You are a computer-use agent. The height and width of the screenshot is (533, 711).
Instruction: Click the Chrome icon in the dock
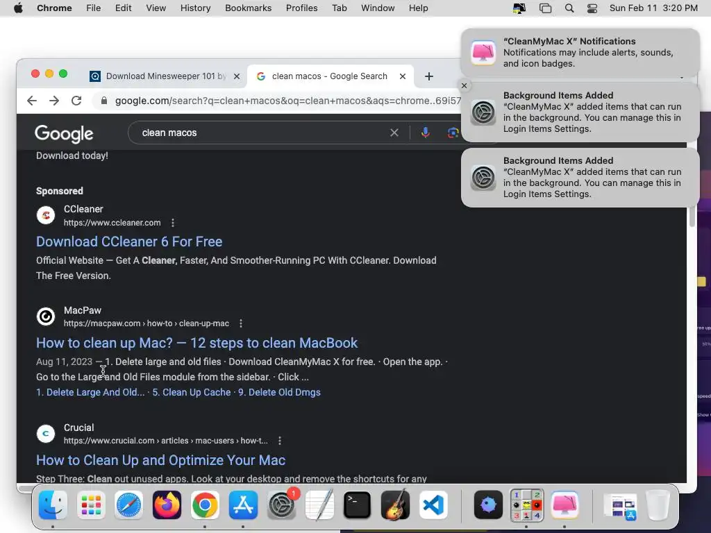tap(205, 505)
